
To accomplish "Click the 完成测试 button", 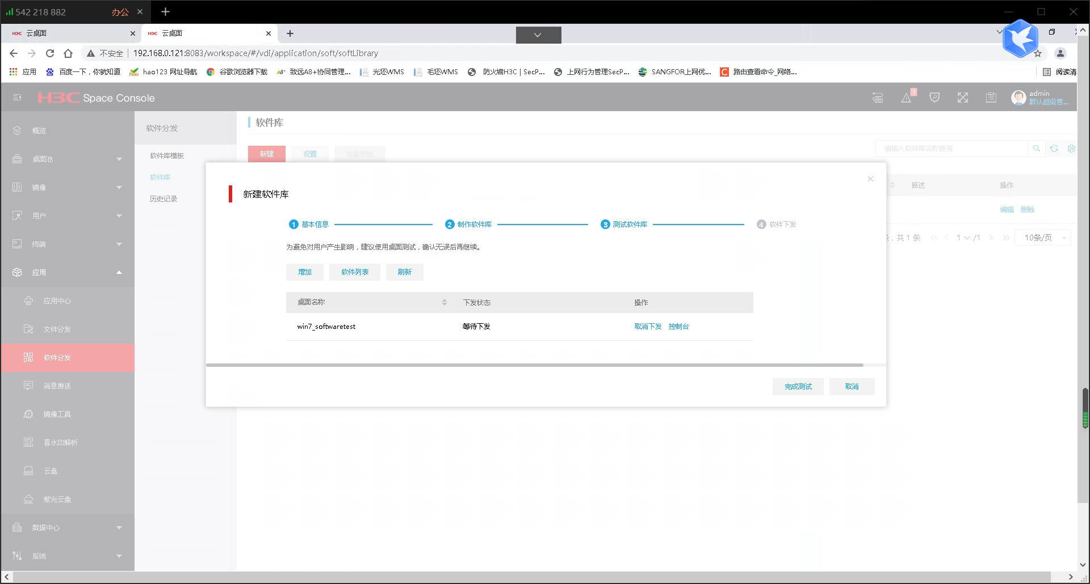I will coord(798,387).
